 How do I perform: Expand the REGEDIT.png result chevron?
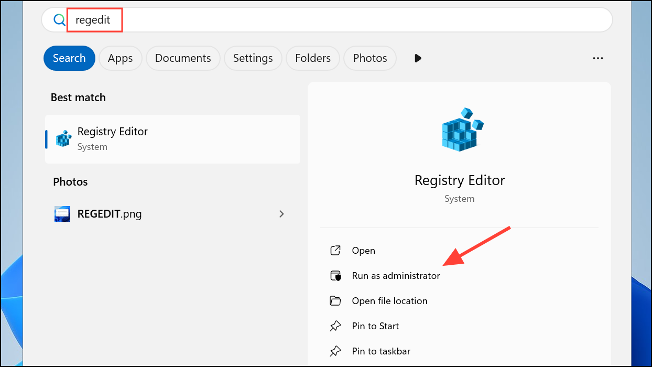[281, 214]
